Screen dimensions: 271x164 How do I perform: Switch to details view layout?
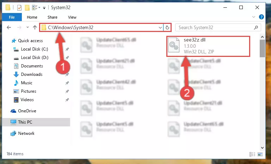click(252, 154)
